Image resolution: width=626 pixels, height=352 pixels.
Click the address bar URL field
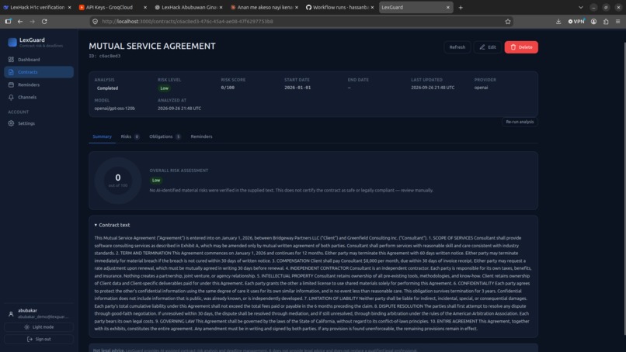click(x=300, y=22)
